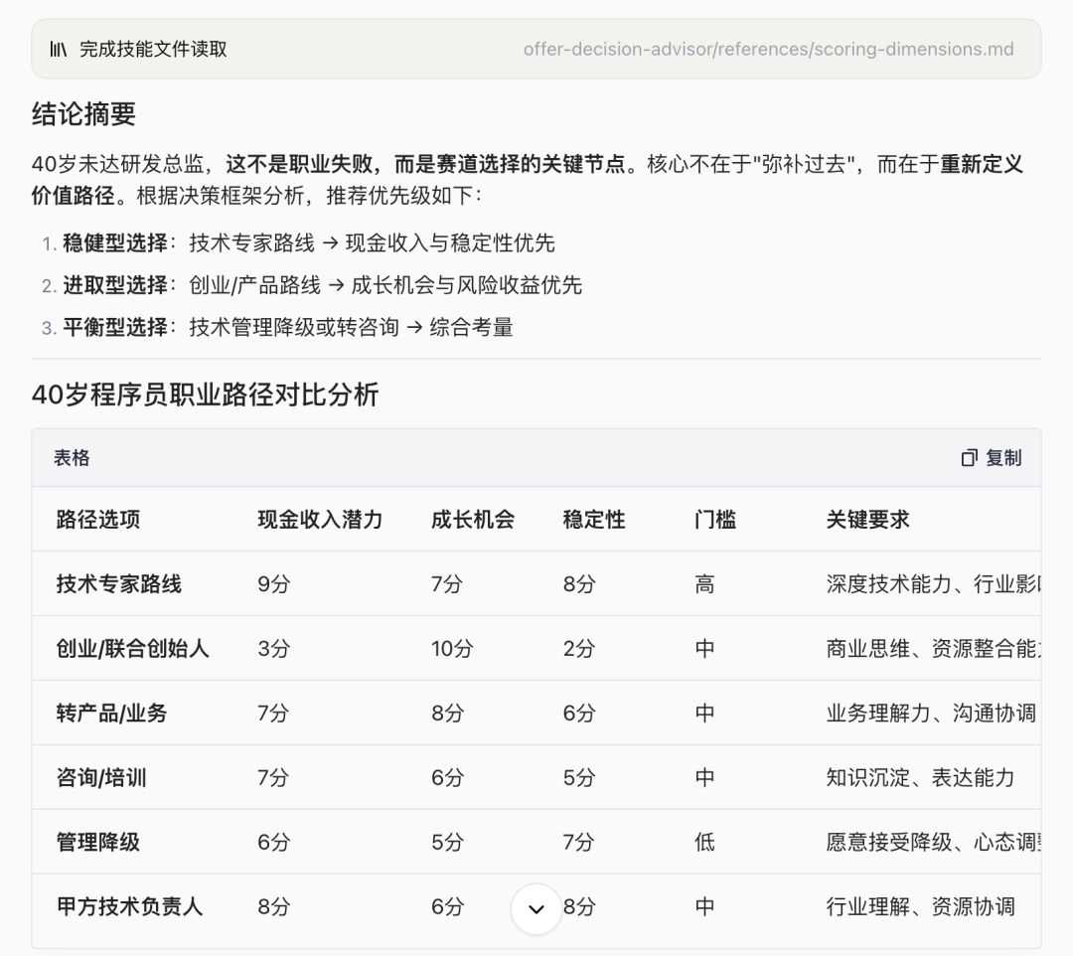Select the 结论摘要 heading
The height and width of the screenshot is (956, 1073).
point(83,113)
